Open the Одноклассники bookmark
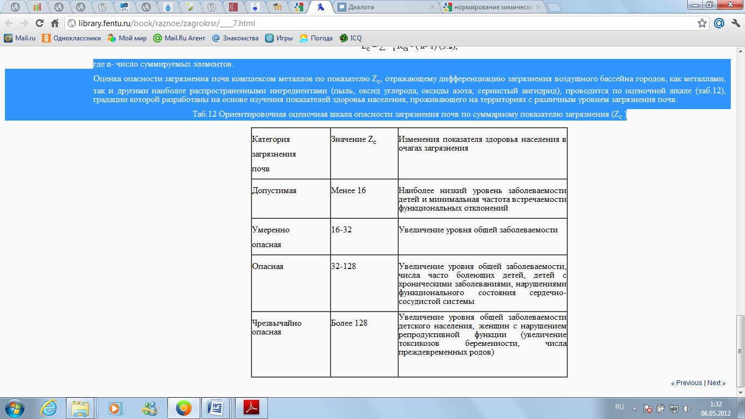This screenshot has height=419, width=745. pos(72,38)
